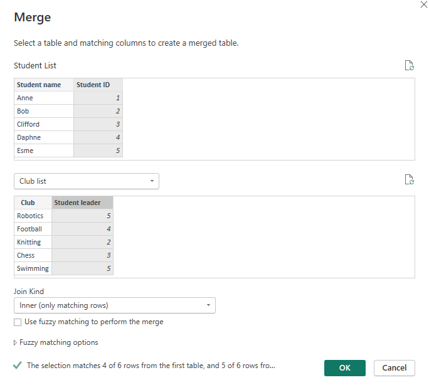
Task: Click the green match checkmark icon
Action: point(18,366)
